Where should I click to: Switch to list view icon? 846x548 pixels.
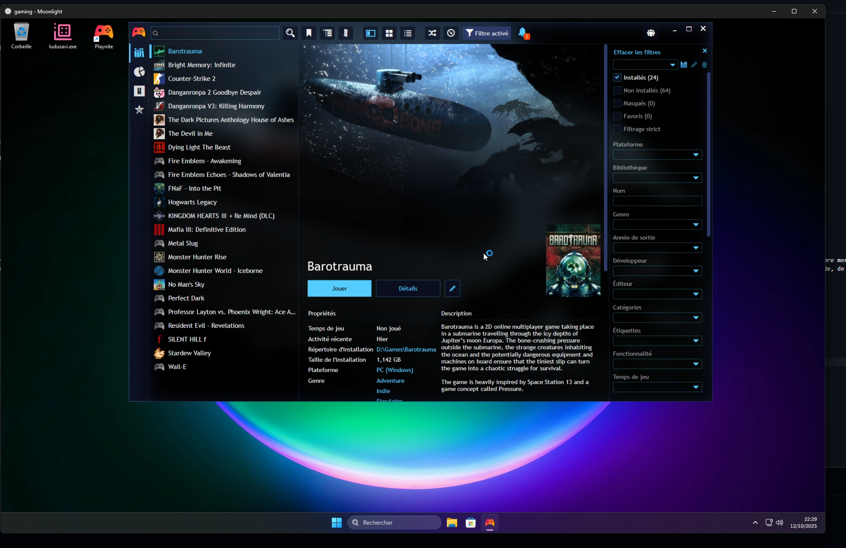408,33
